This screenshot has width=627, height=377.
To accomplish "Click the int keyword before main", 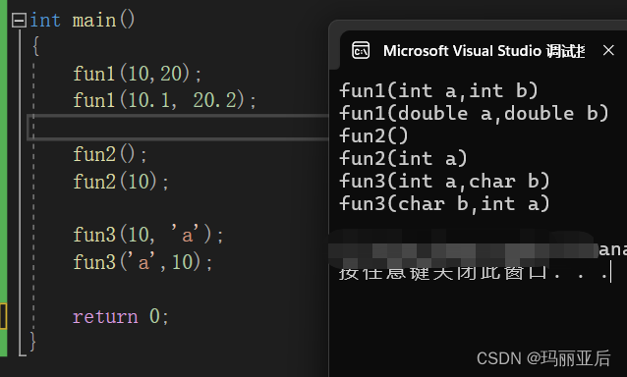I will [x=45, y=21].
